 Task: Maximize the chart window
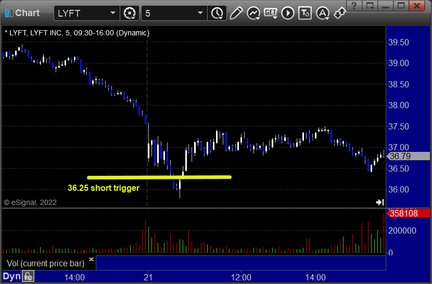(401, 6)
